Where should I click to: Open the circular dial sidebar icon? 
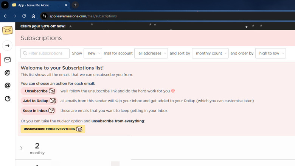8,99
